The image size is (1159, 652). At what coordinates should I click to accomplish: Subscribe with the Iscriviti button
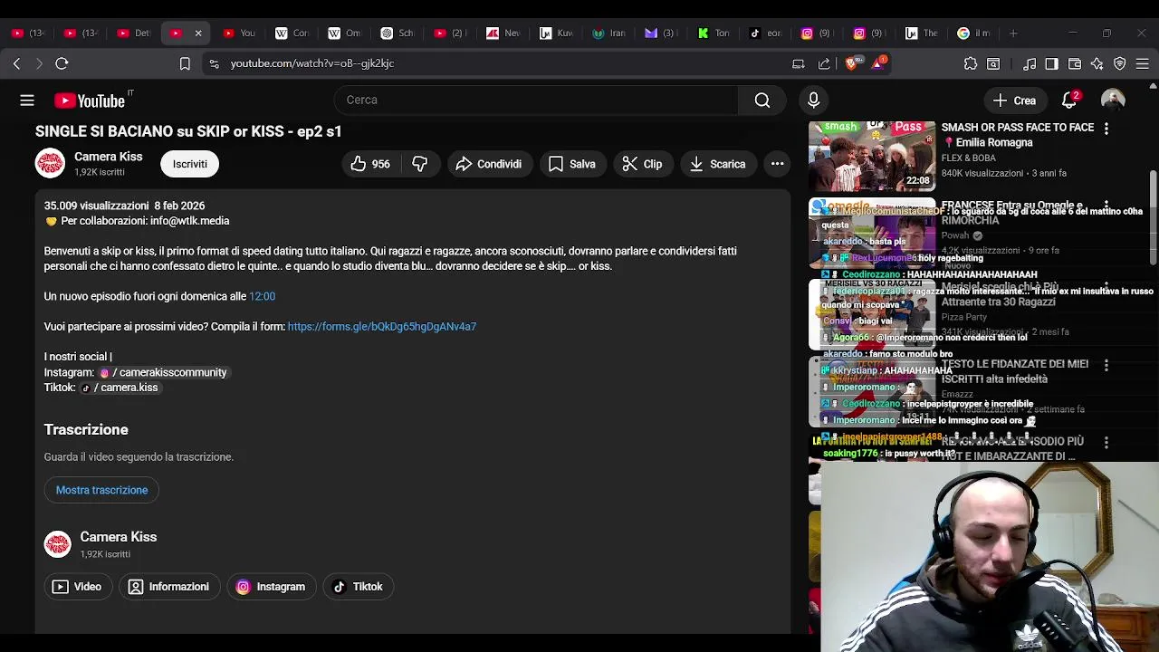[x=190, y=164]
